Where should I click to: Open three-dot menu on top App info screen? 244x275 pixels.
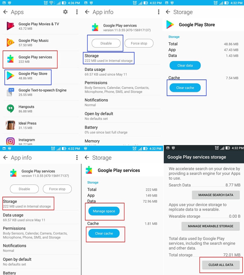coord(158,12)
